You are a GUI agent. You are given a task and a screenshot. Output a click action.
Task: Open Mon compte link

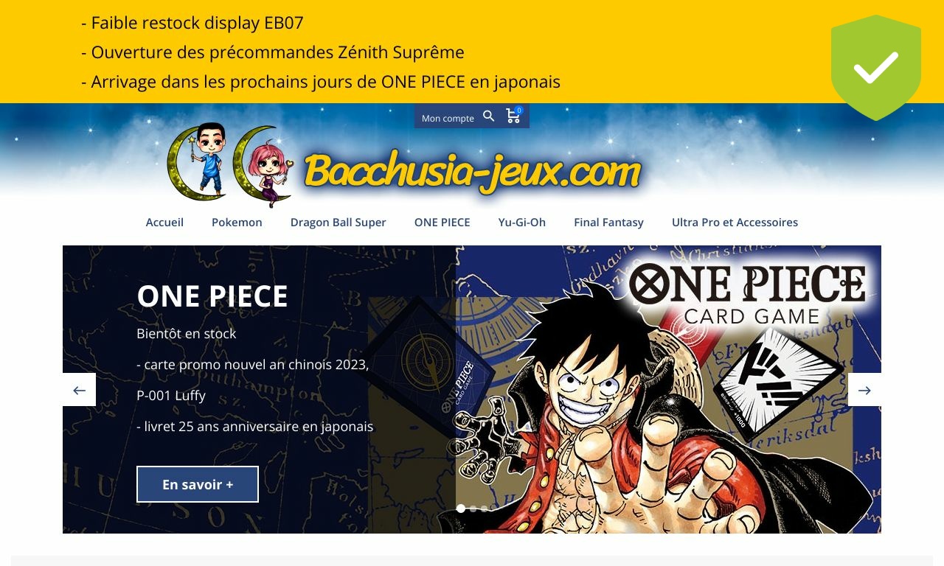pos(448,118)
